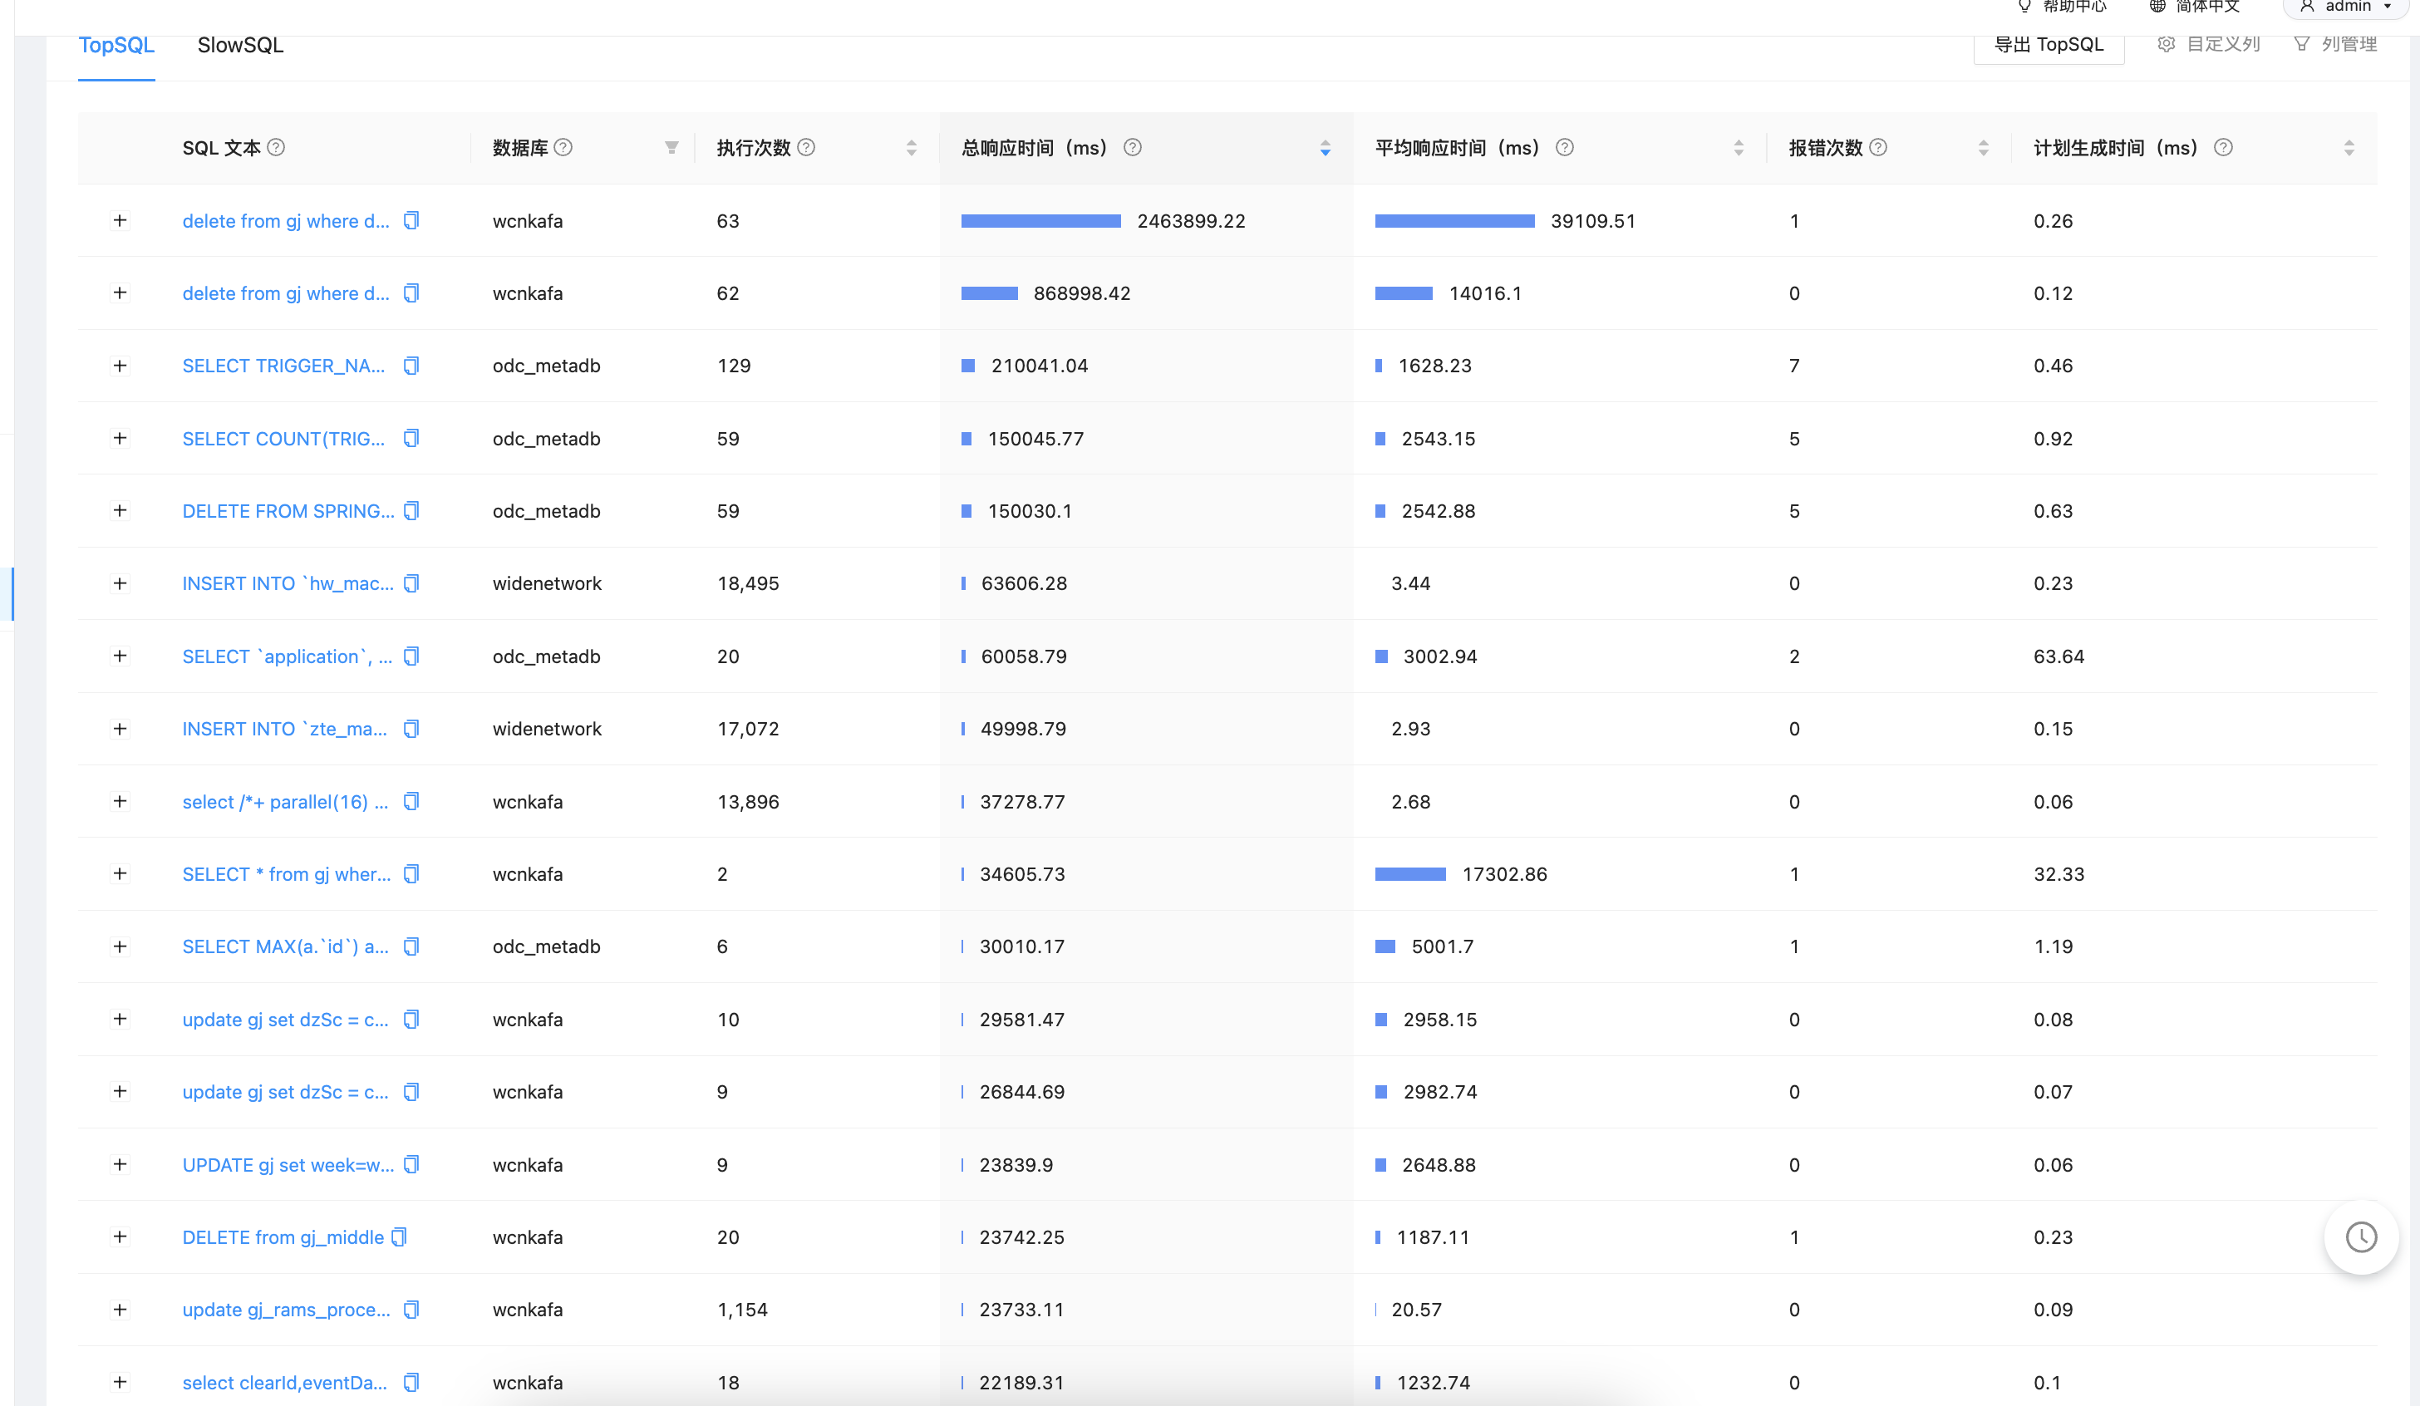The width and height of the screenshot is (2420, 1406).
Task: Copy the SELECT * from gj SQL text
Action: click(411, 874)
